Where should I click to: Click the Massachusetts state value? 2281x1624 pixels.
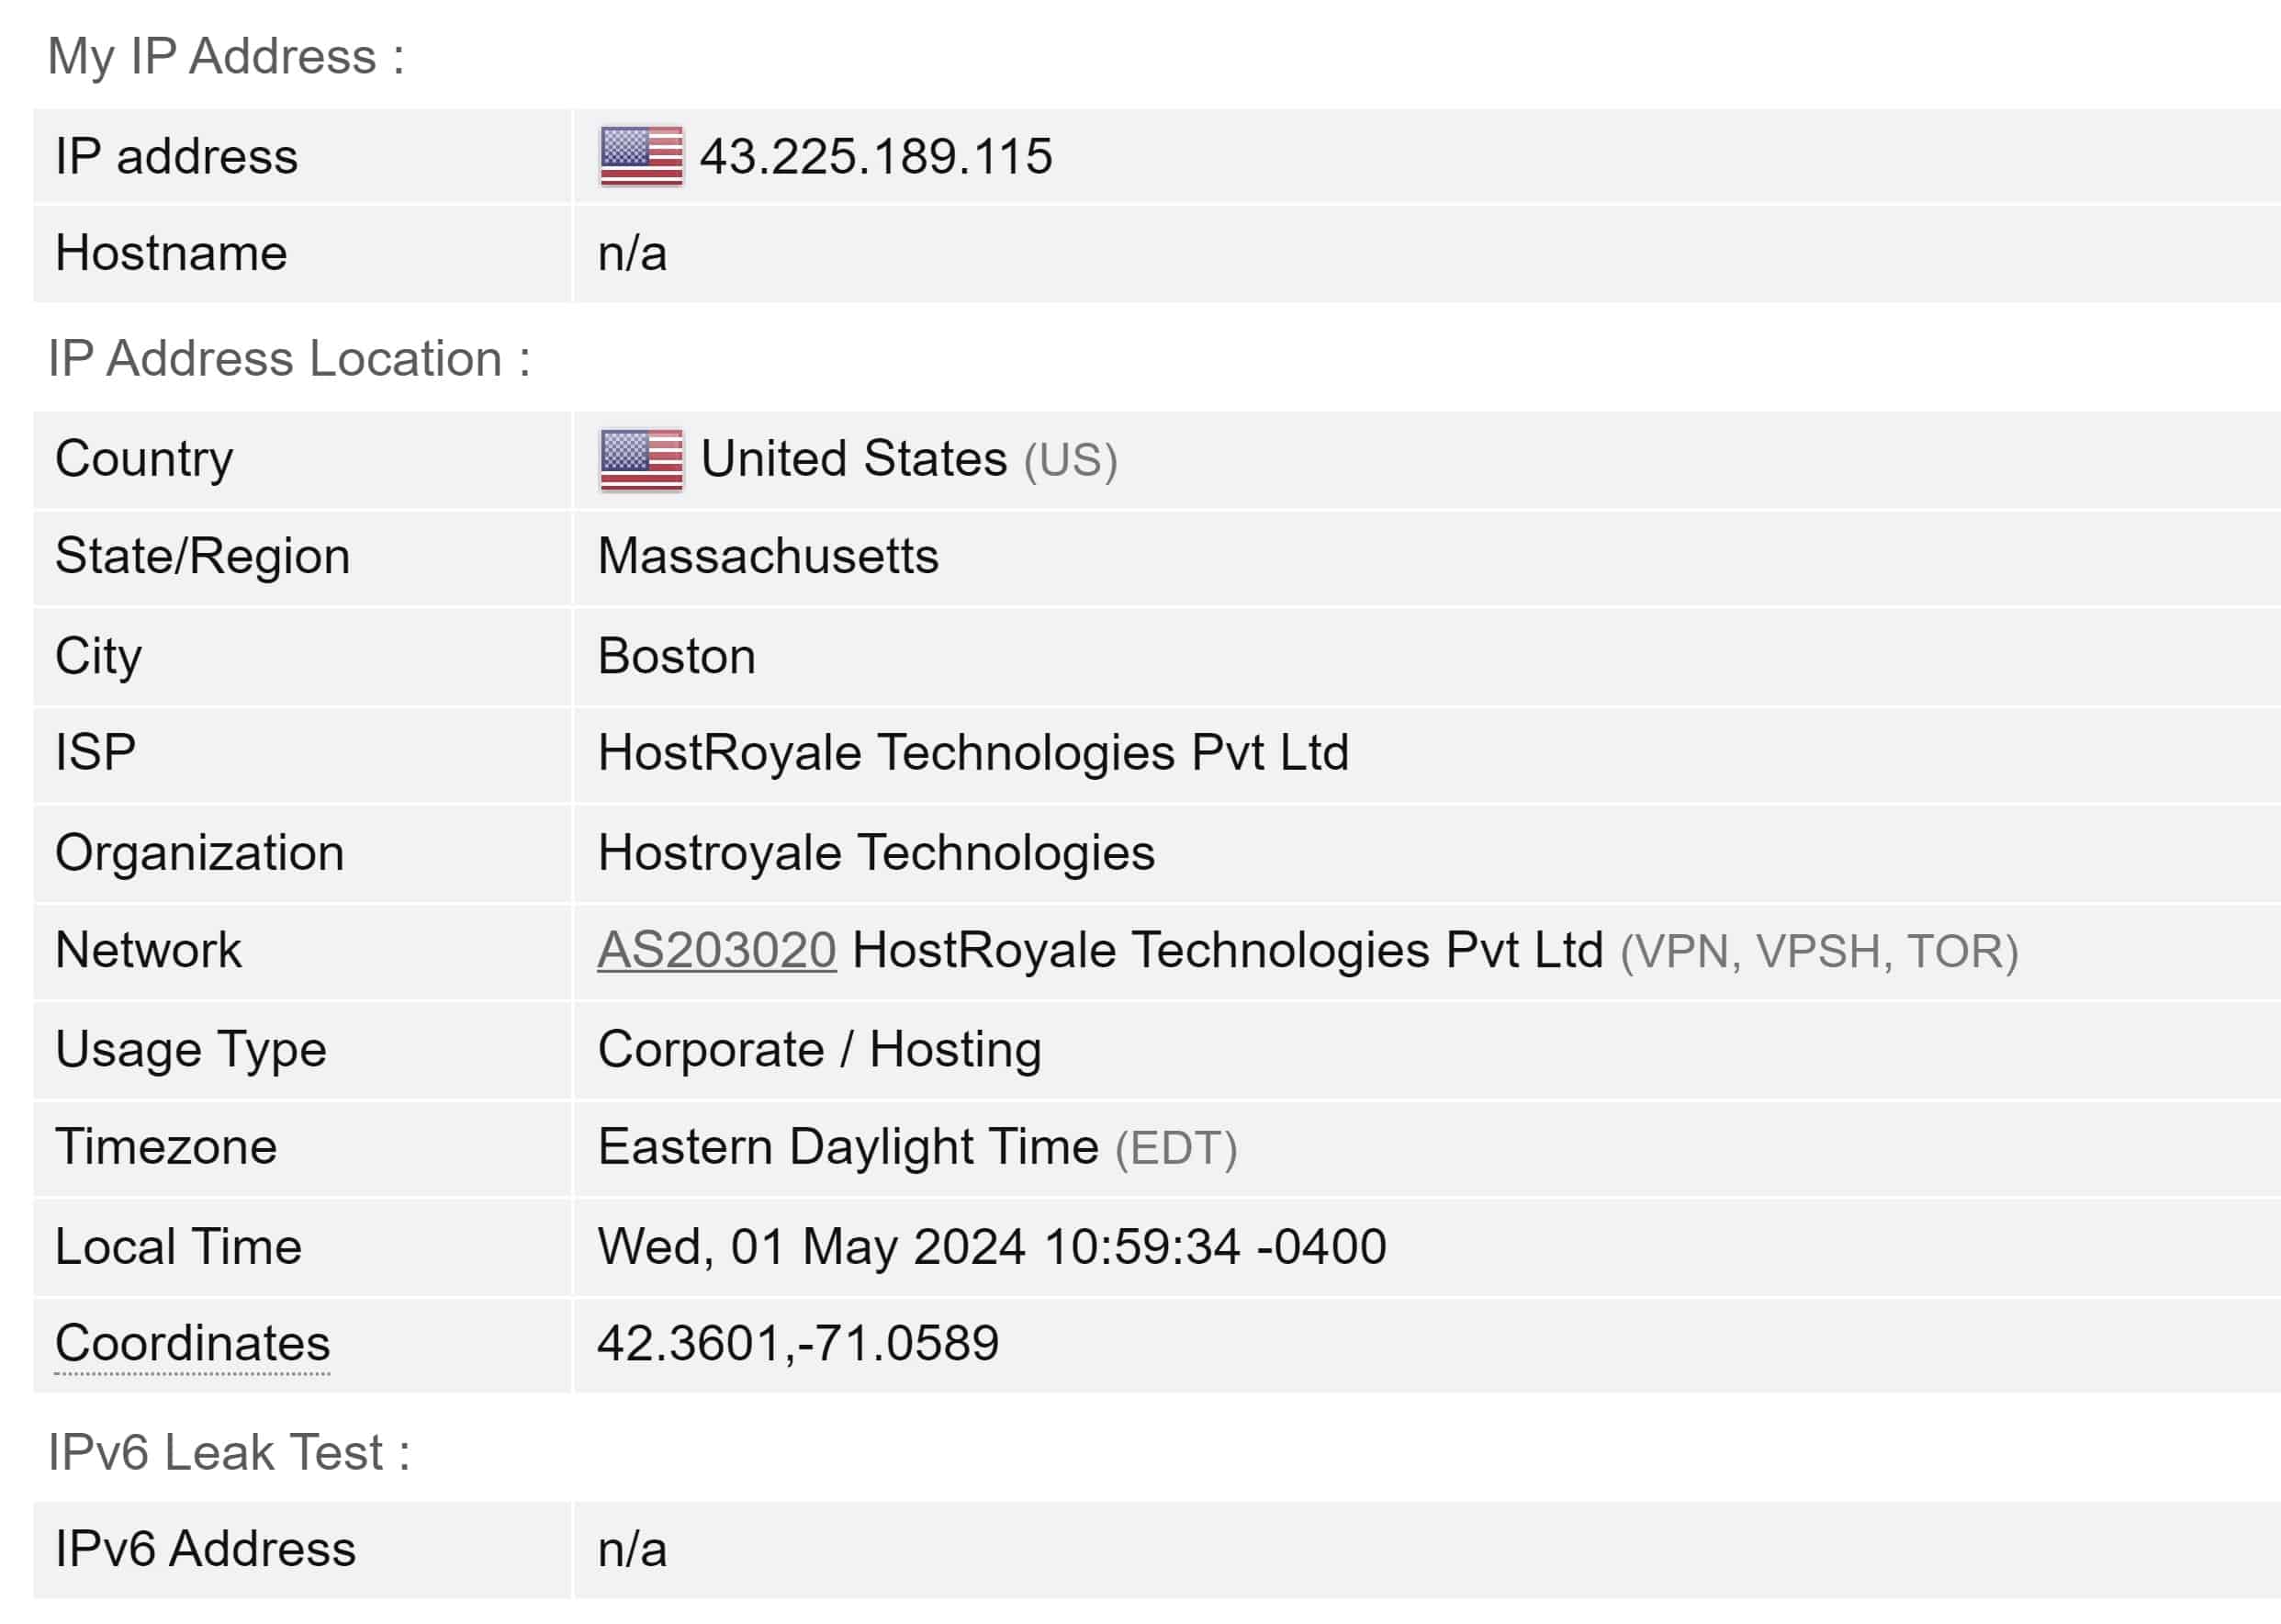coord(768,556)
